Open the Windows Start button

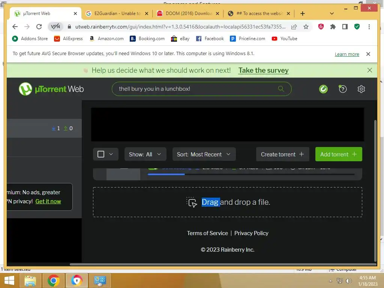tap(9, 280)
